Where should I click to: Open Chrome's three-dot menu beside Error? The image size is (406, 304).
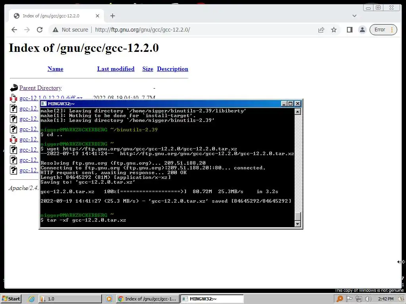click(392, 30)
